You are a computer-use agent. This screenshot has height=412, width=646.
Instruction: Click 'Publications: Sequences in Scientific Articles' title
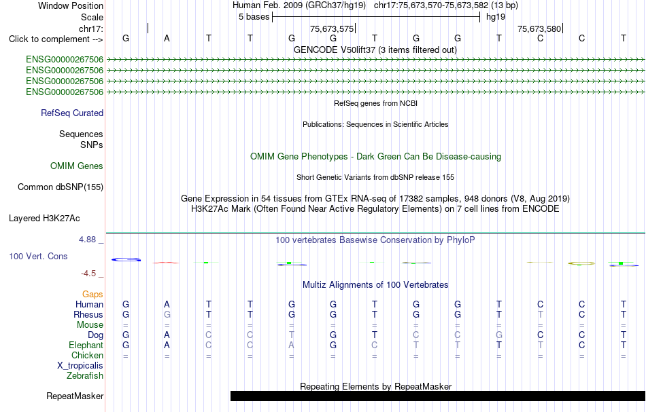[x=375, y=125]
